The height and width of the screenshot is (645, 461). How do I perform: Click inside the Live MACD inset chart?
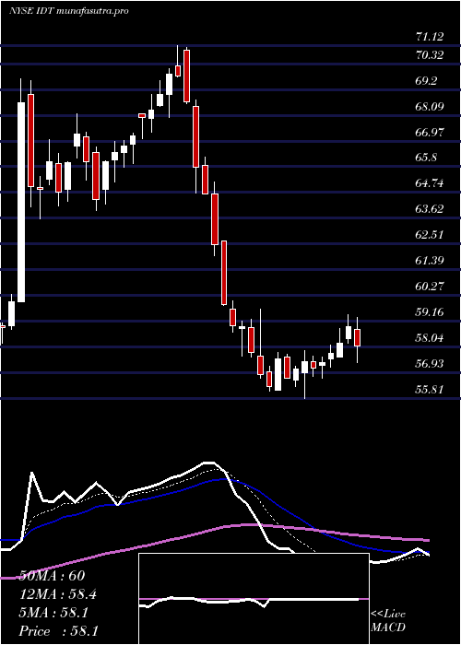pyautogui.click(x=254, y=599)
